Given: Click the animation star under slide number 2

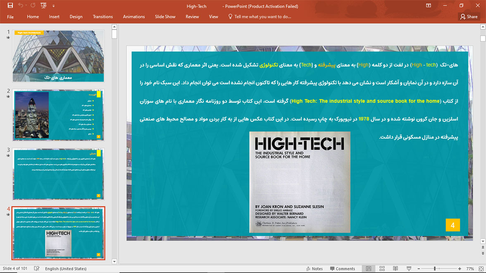Looking at the screenshot, I should [x=8, y=96].
